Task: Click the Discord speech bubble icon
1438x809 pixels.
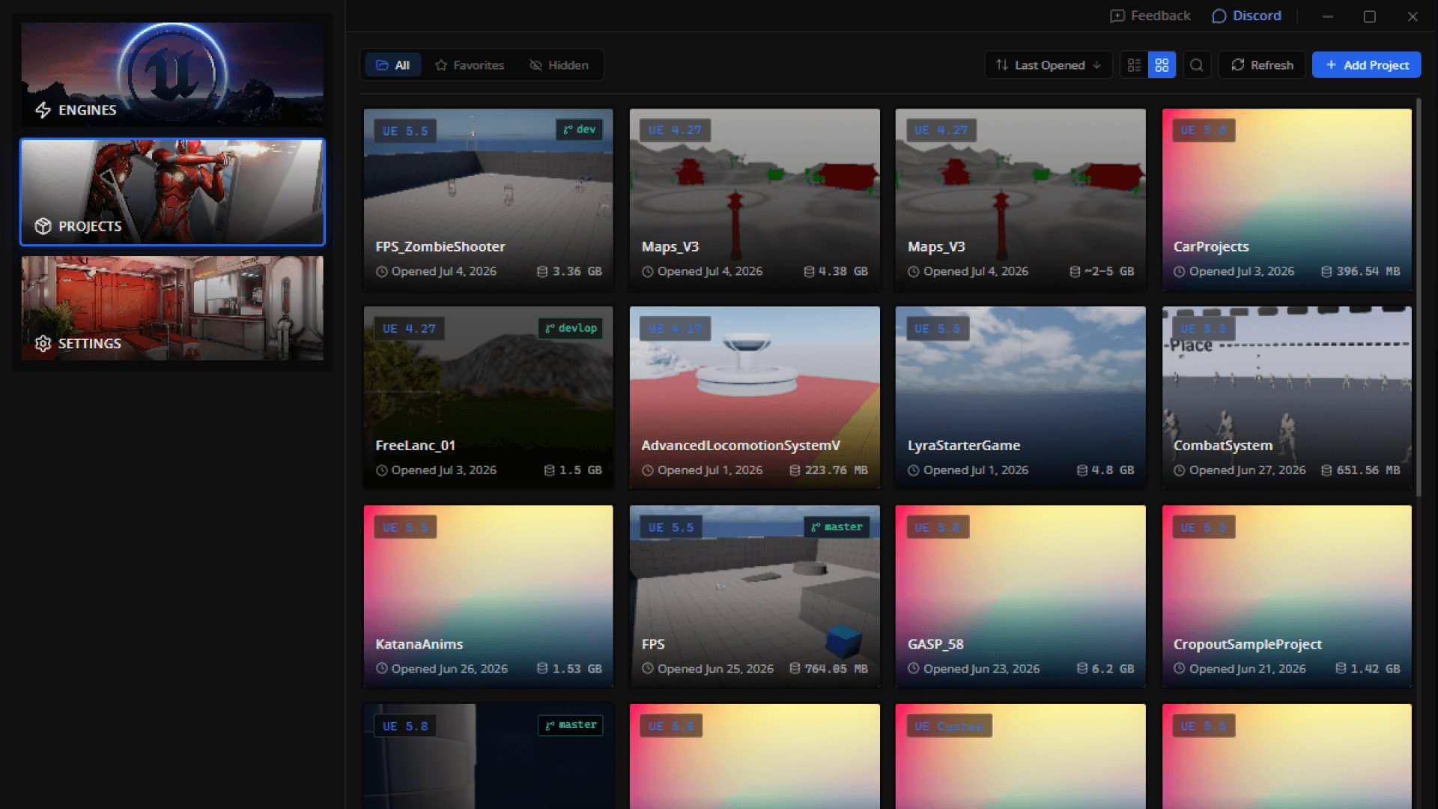Action: coord(1219,16)
